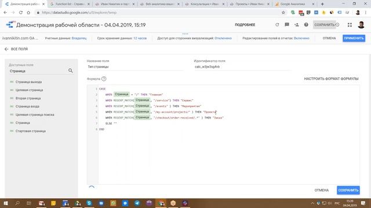Refresh report data with the reload icon
The image size is (371, 208).
click(x=277, y=24)
